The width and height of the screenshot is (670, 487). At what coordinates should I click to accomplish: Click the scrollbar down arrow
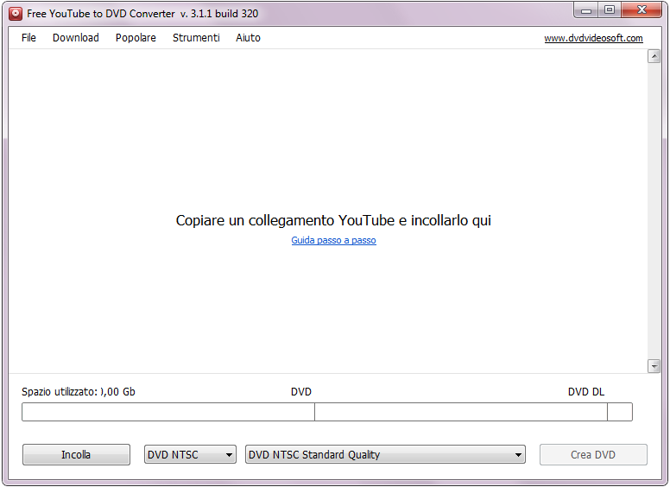(x=654, y=366)
